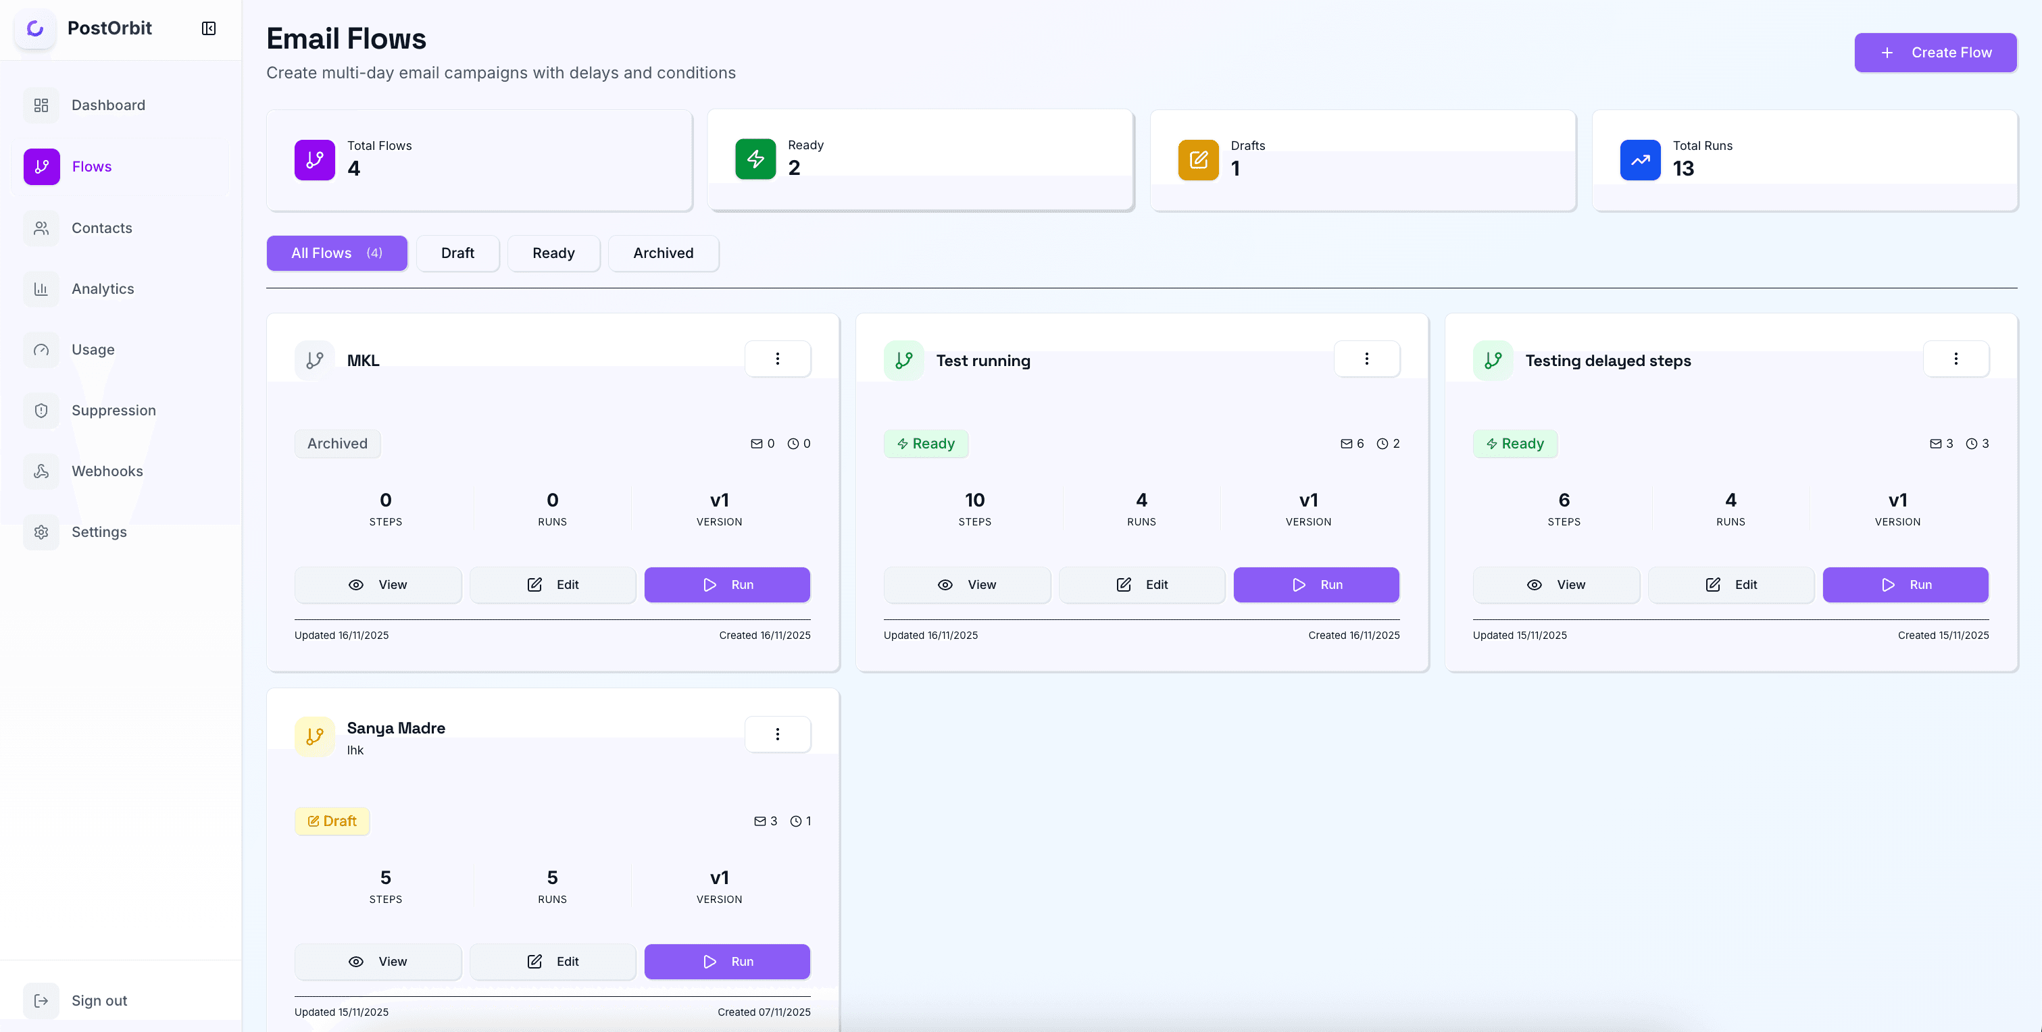
Task: Collapse the sidebar panel icon
Action: point(209,28)
